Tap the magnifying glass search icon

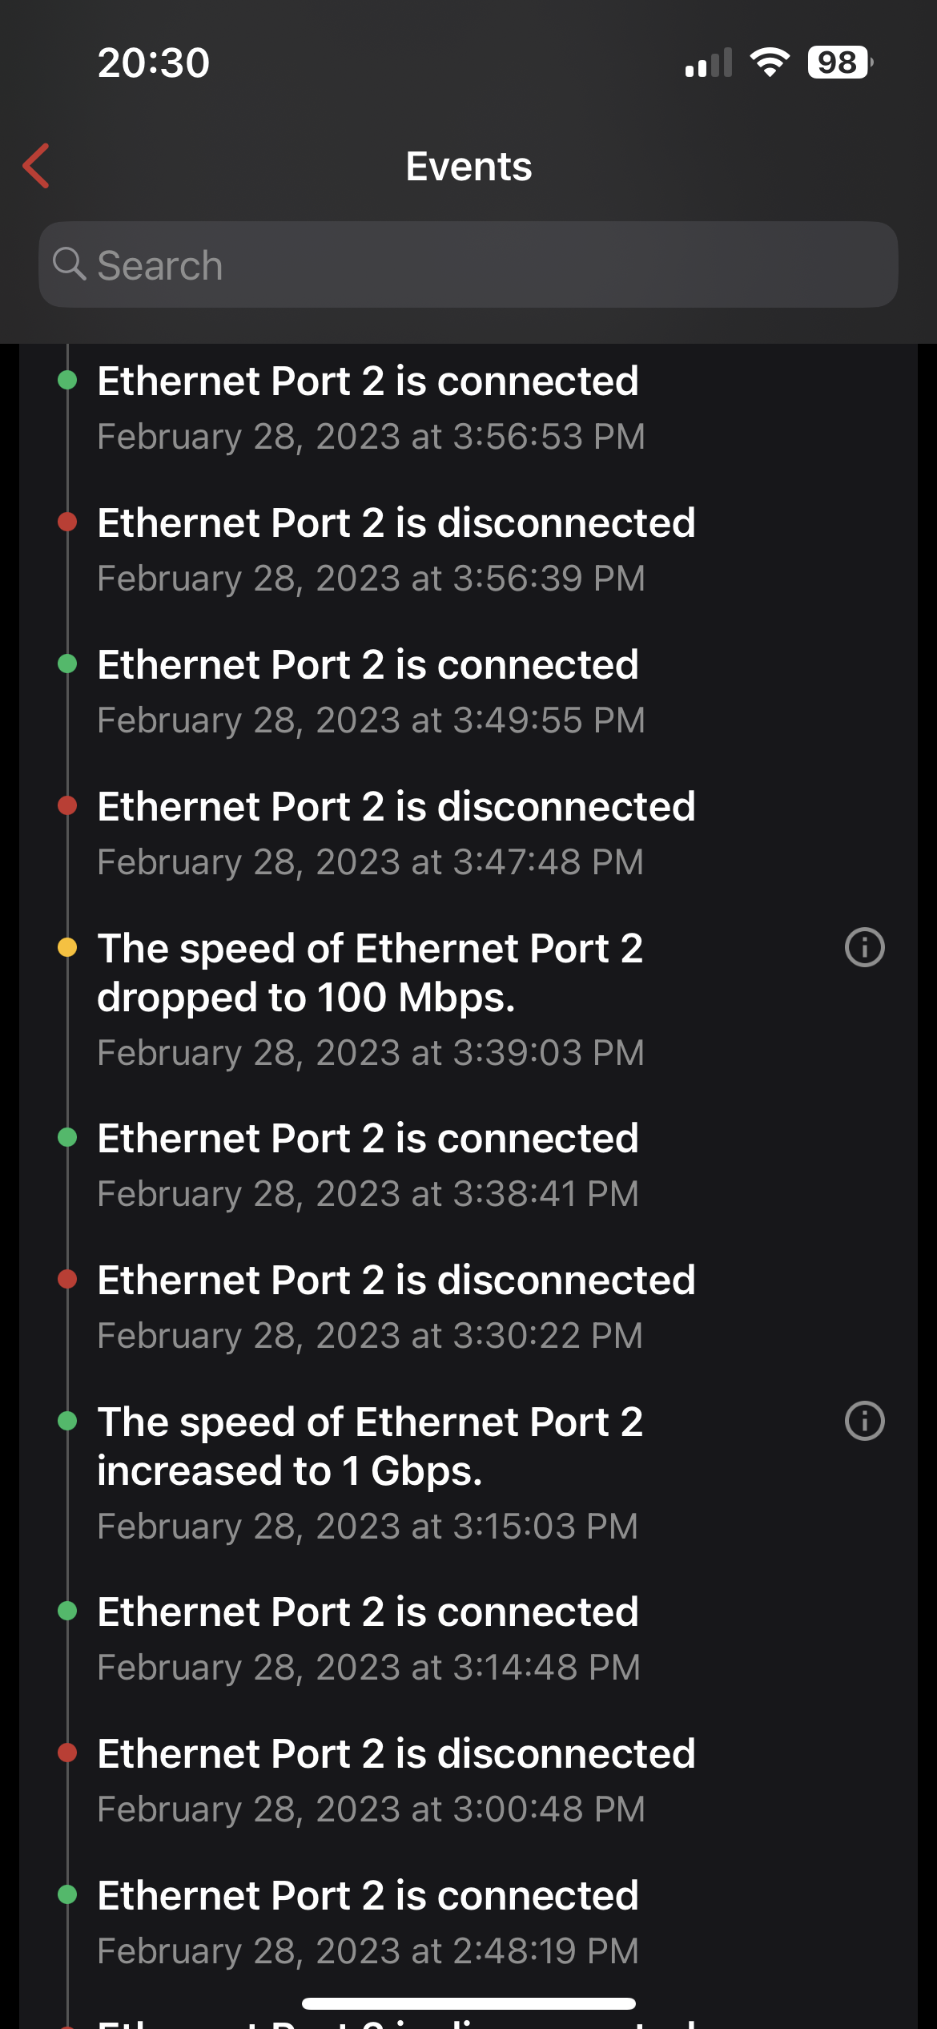point(69,264)
